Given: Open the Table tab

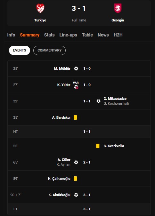Looking at the screenshot, I should point(87,35).
